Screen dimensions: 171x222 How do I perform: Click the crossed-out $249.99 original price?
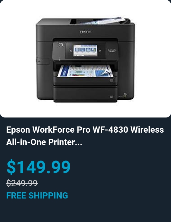(x=22, y=183)
